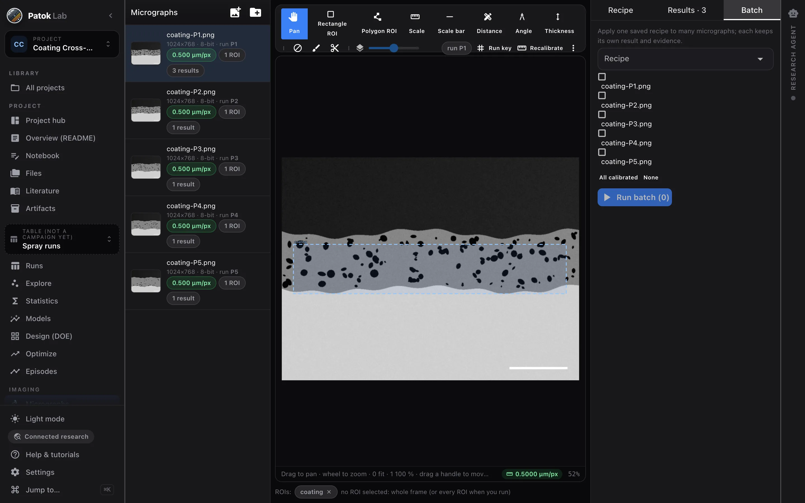Remove the coating ROI chip with X
Viewport: 805px width, 503px height.
[329, 492]
